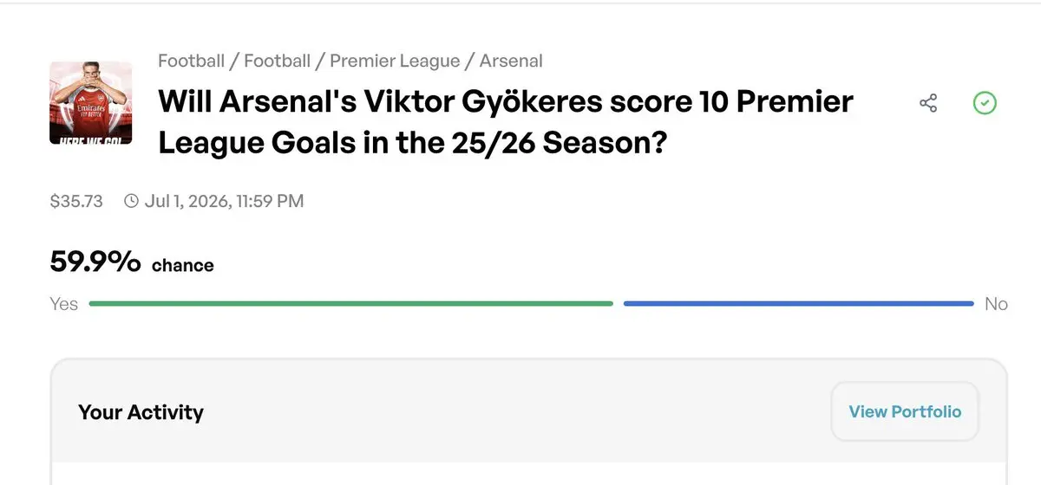Open the Arsenal breadcrumb category
The height and width of the screenshot is (485, 1041).
(x=511, y=61)
